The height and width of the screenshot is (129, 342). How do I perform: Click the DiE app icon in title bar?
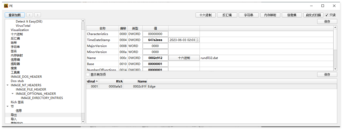pyautogui.click(x=6, y=6)
